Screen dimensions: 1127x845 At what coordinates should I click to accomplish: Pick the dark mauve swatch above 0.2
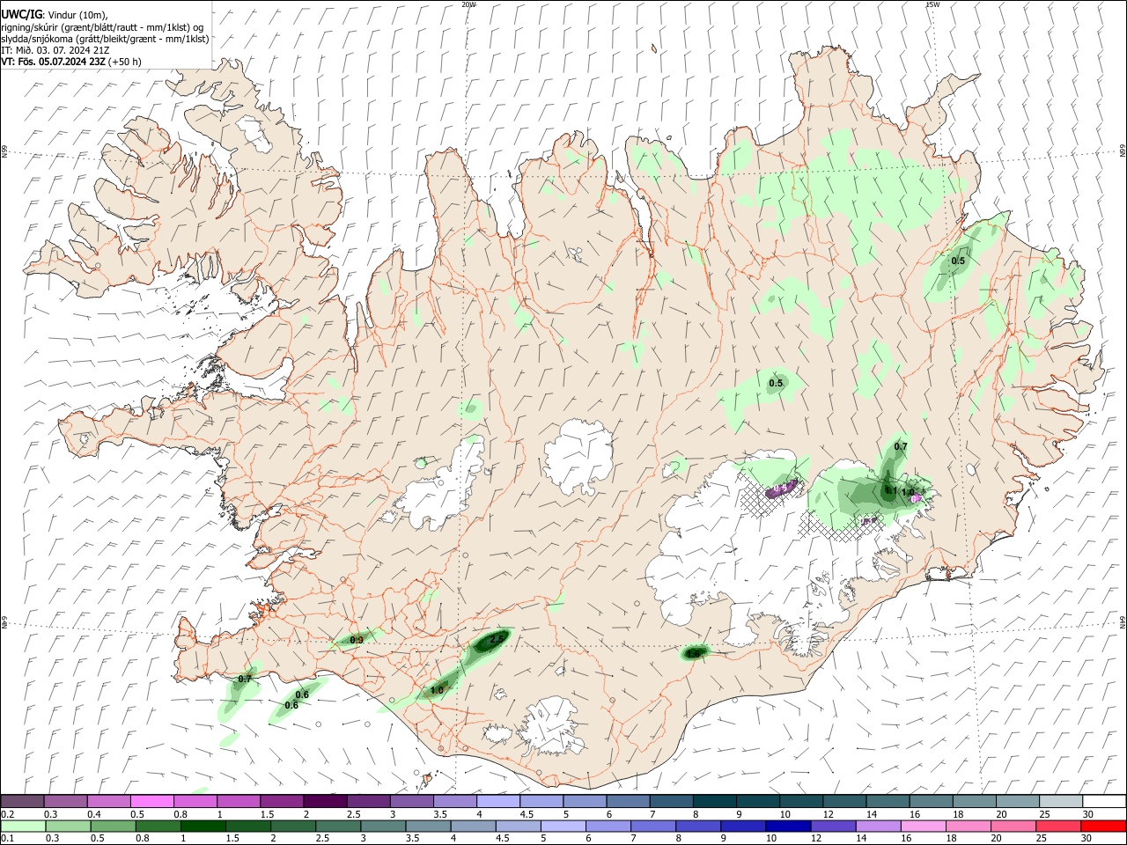[22, 802]
